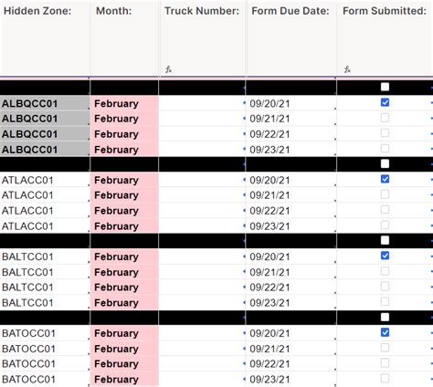Toggle checkbox in first black separator row
The image size is (433, 387).
(385, 87)
